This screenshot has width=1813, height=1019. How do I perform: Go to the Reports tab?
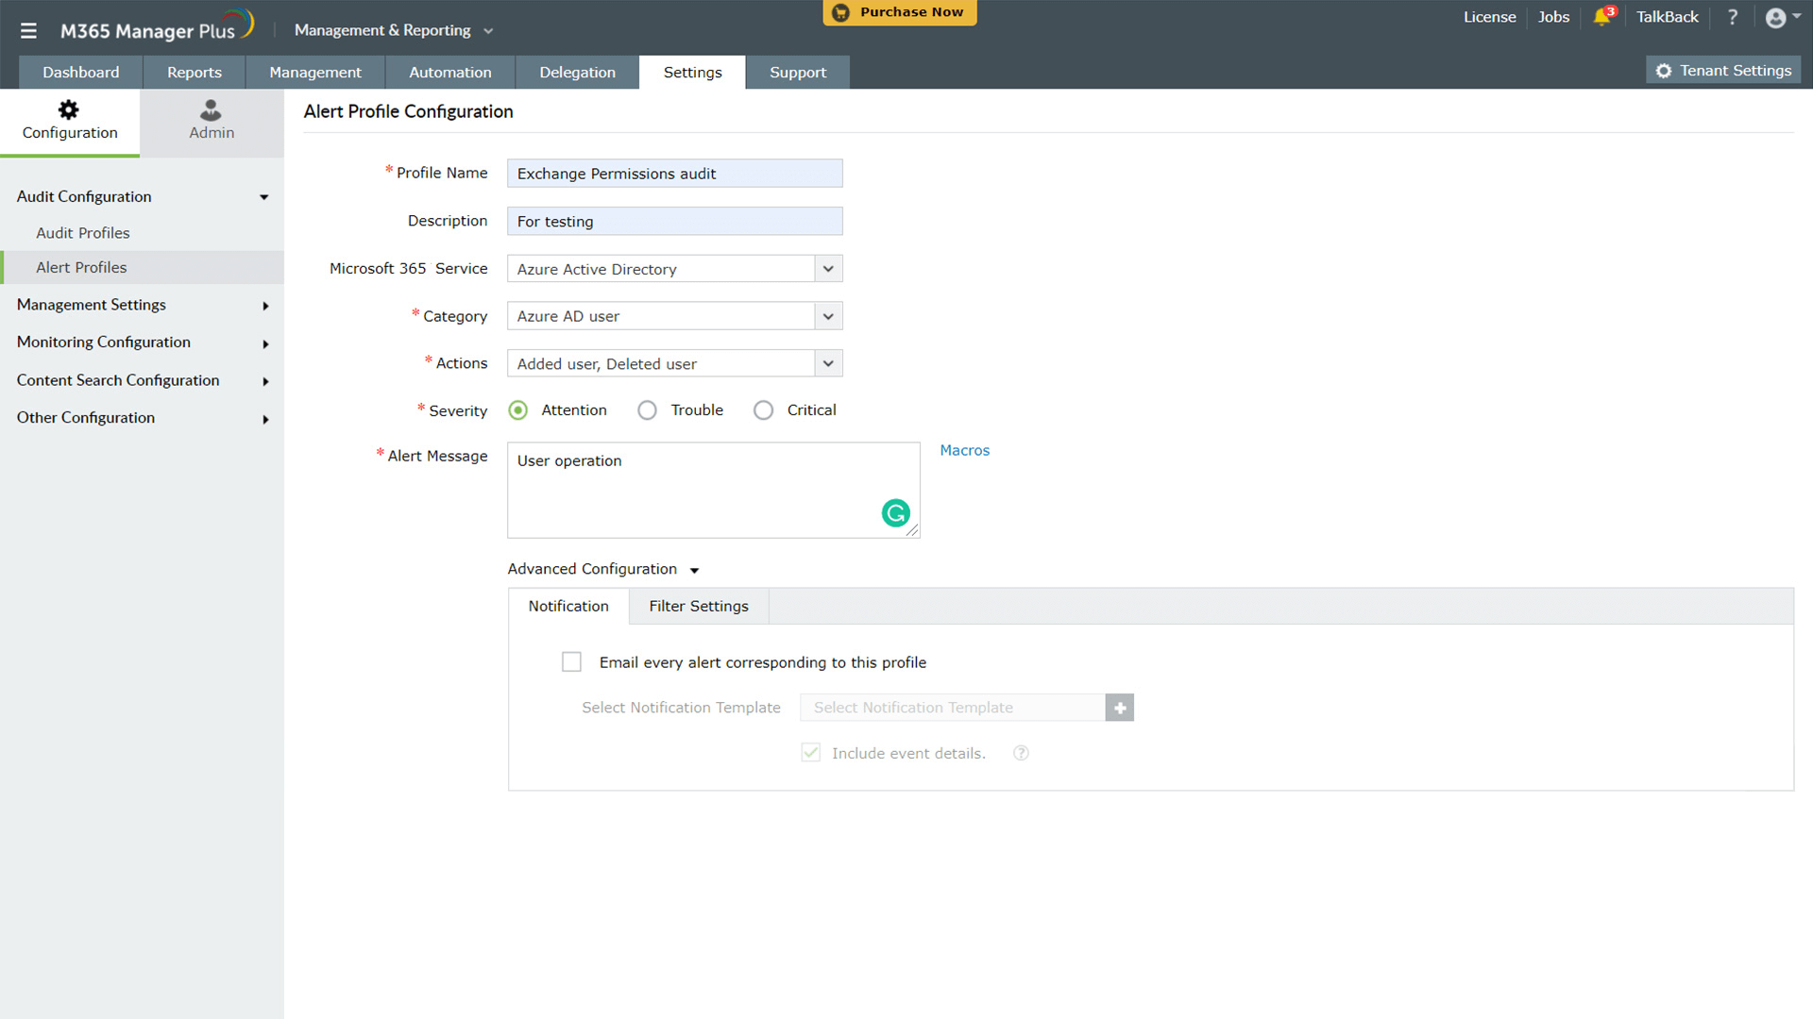pyautogui.click(x=195, y=73)
